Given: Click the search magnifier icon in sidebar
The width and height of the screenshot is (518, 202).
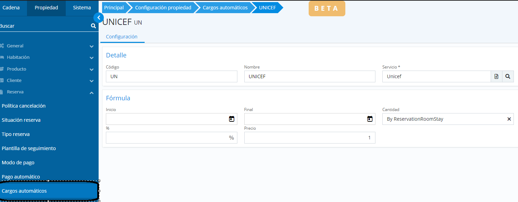Looking at the screenshot, I should tap(93, 26).
